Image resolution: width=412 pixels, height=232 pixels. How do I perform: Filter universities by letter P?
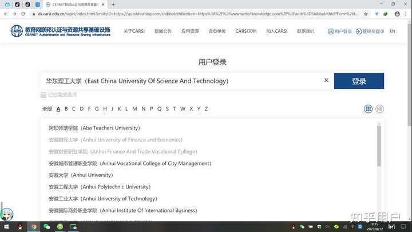tap(151, 109)
